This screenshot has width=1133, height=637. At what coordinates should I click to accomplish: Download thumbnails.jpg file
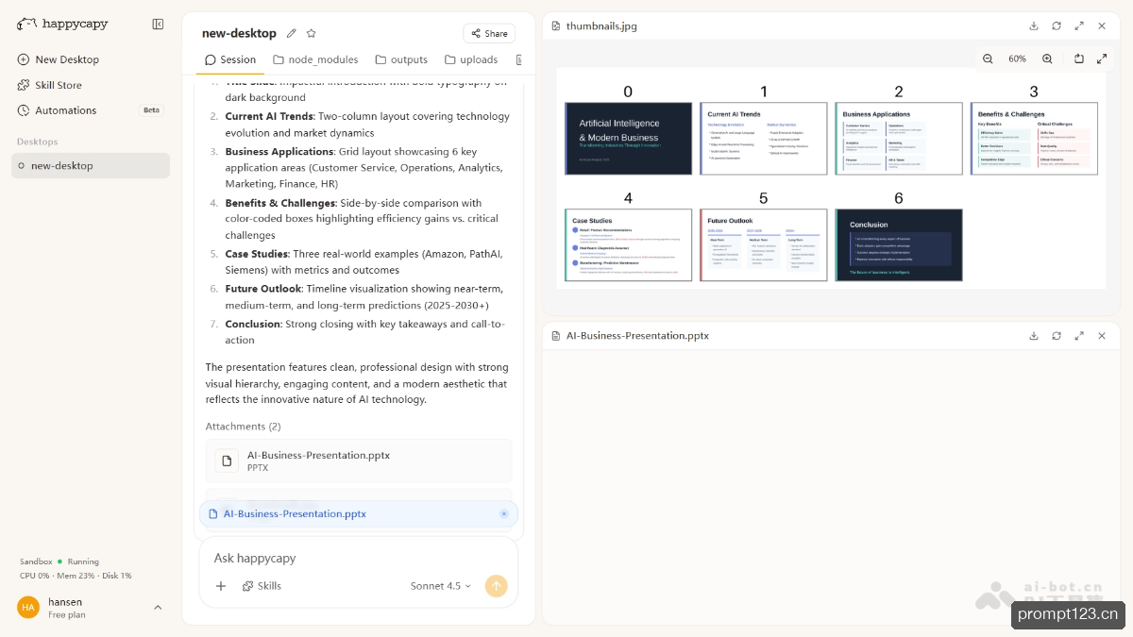click(x=1034, y=25)
